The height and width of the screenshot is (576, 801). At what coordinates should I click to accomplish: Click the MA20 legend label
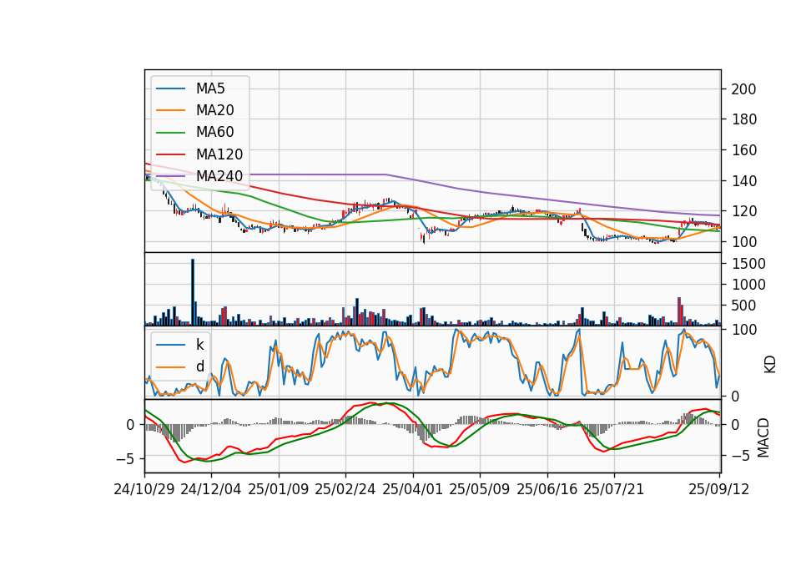tap(215, 110)
